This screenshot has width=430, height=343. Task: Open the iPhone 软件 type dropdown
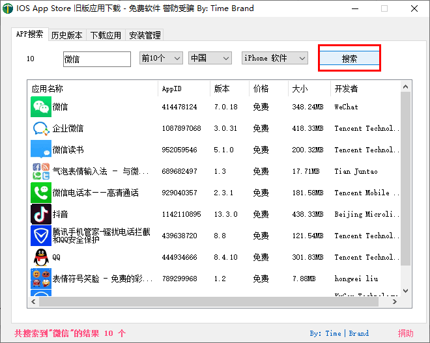274,58
